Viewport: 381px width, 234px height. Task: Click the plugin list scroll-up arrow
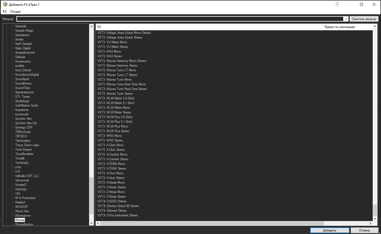(x=375, y=26)
